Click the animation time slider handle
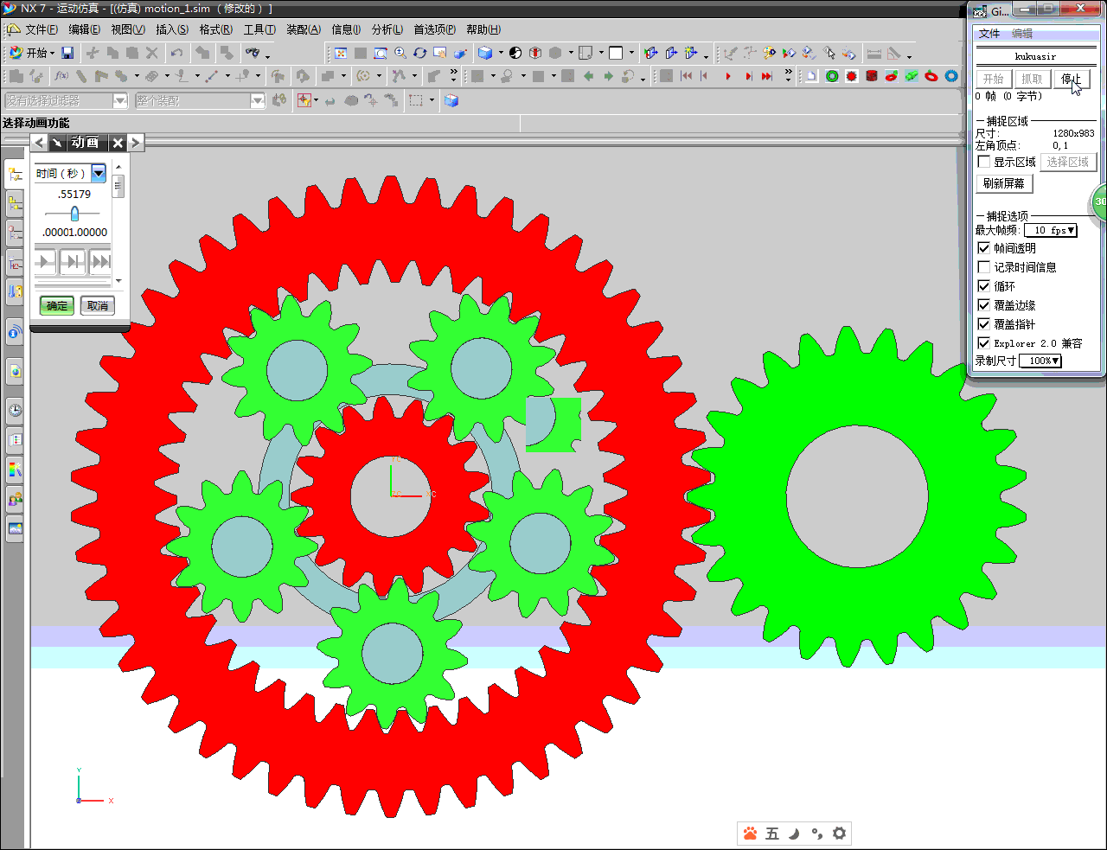 [x=74, y=214]
